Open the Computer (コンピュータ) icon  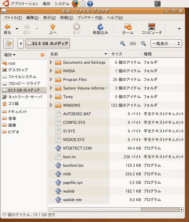(x=152, y=27)
